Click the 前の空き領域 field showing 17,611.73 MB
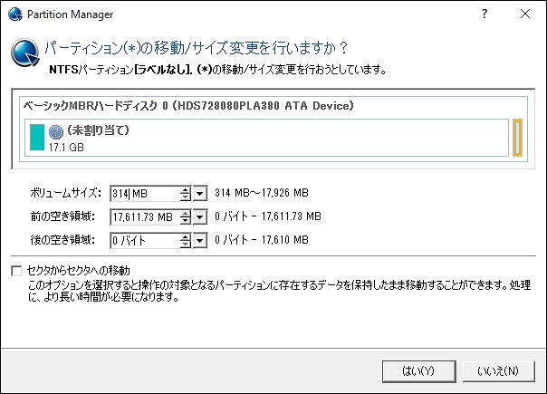The height and width of the screenshot is (394, 547). [145, 217]
